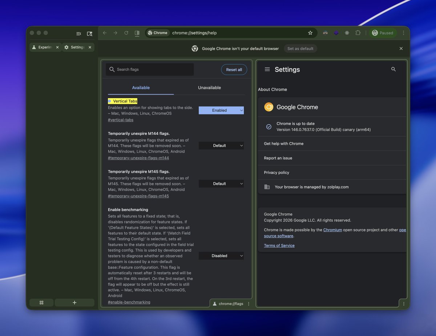
Task: Open the Terms of Service link
Action: tap(279, 245)
